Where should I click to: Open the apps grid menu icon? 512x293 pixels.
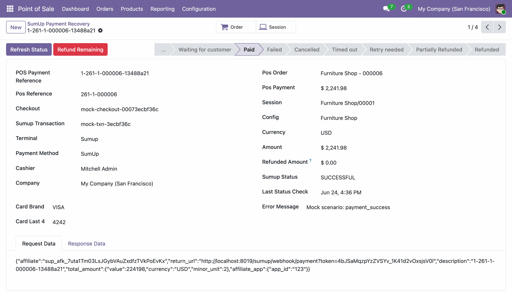(10, 9)
